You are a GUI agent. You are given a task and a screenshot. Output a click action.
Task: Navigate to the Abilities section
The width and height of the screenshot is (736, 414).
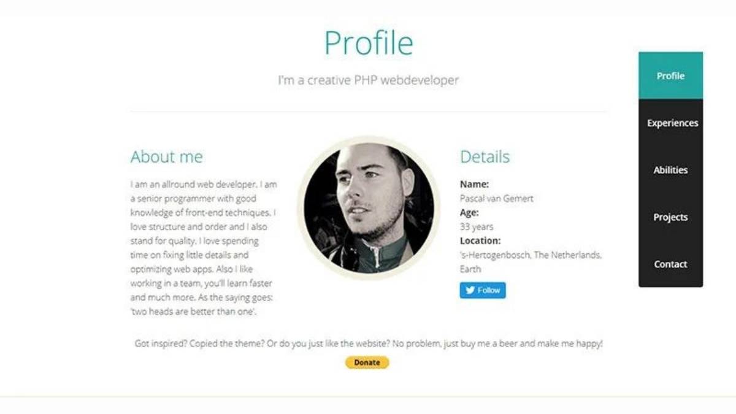(670, 170)
